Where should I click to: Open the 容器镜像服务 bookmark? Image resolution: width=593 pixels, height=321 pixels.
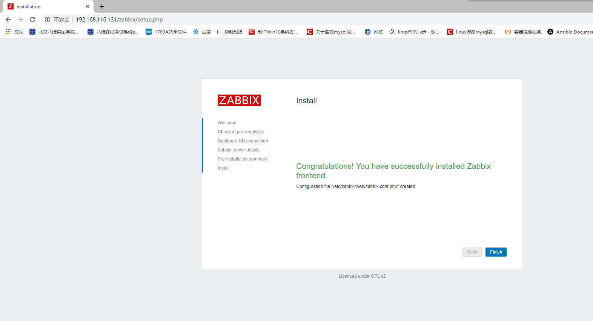(x=523, y=32)
